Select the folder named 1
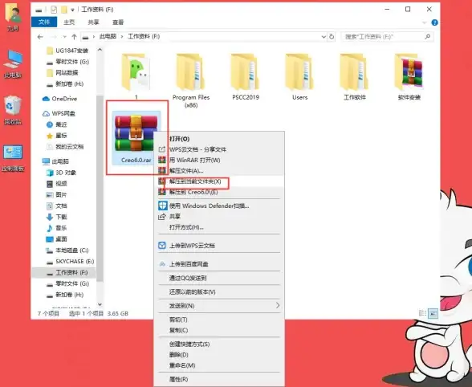Image resolution: width=472 pixels, height=387 pixels. click(x=136, y=76)
